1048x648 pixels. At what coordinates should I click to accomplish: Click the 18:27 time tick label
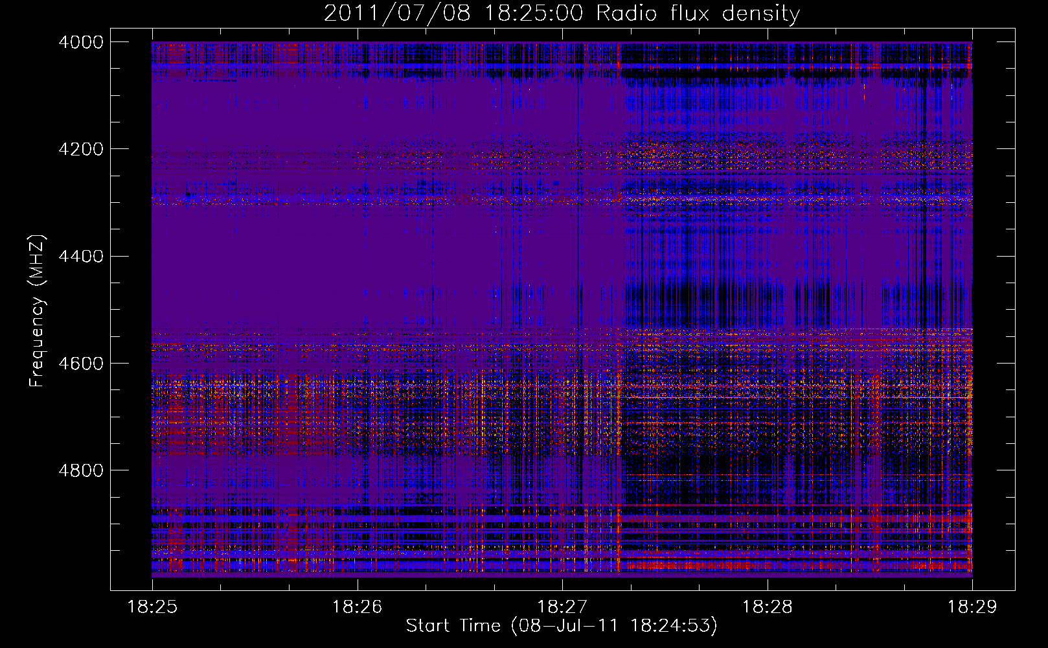(x=562, y=607)
